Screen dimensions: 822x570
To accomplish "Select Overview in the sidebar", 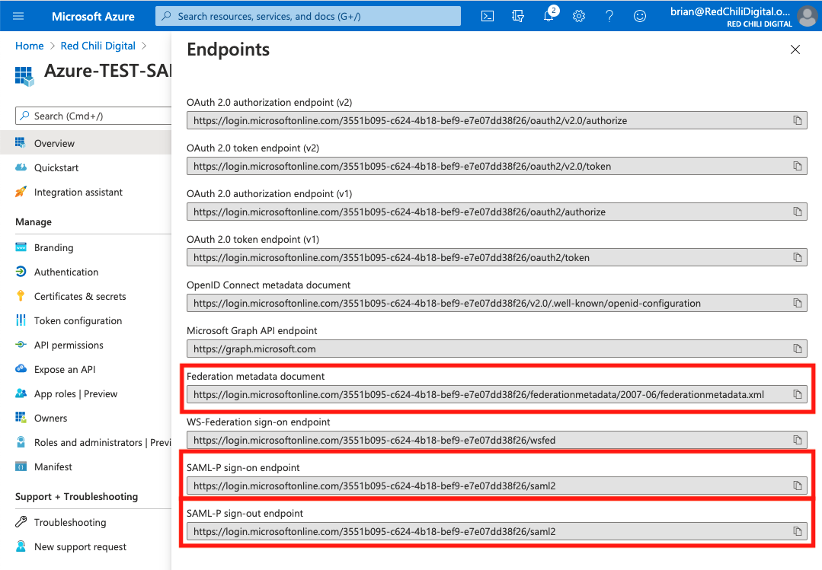I will click(x=85, y=143).
